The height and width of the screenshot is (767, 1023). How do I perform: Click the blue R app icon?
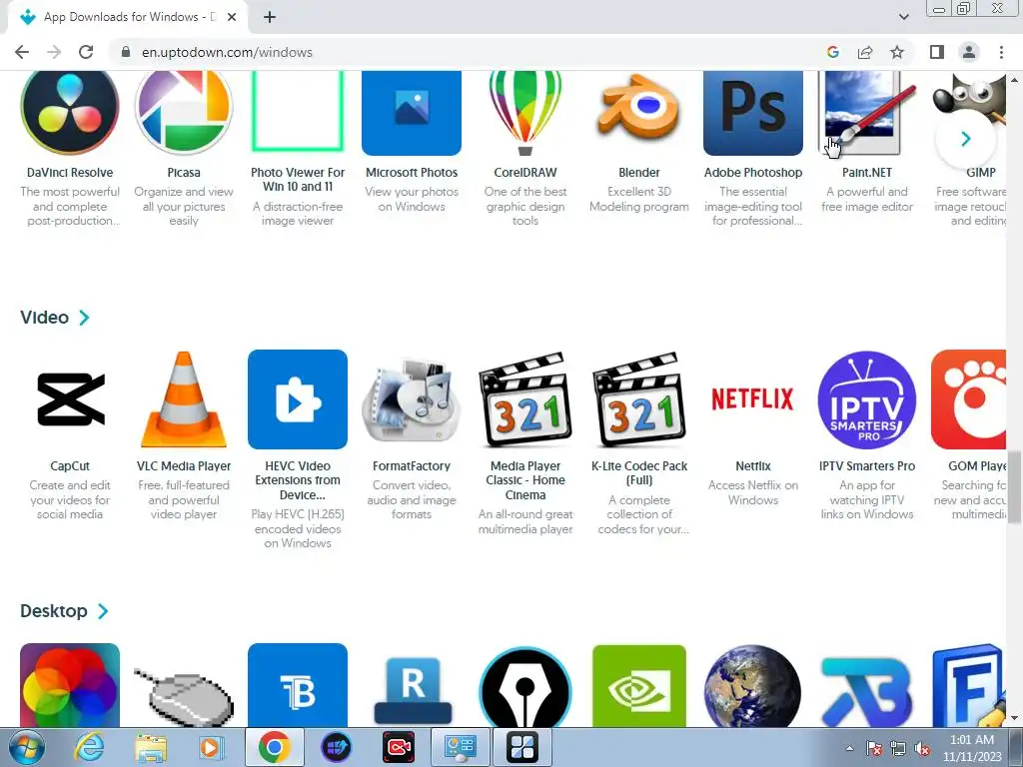412,691
